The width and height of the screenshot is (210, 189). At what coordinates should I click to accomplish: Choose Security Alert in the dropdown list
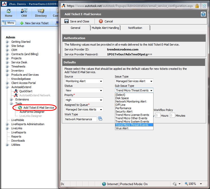click(x=124, y=111)
